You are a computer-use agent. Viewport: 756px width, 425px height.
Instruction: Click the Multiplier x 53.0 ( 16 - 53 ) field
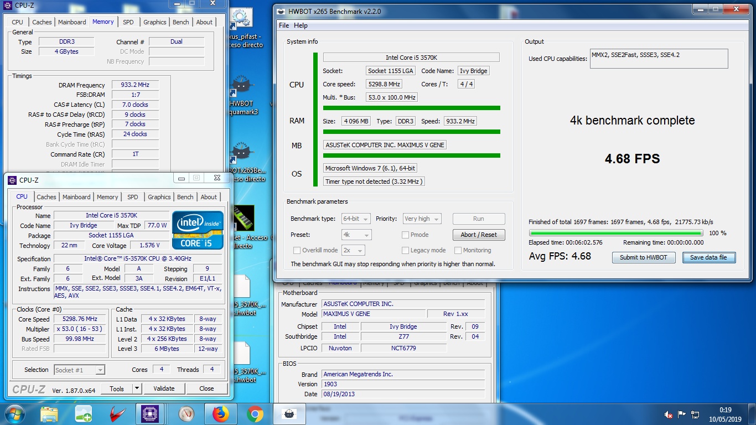pyautogui.click(x=80, y=329)
